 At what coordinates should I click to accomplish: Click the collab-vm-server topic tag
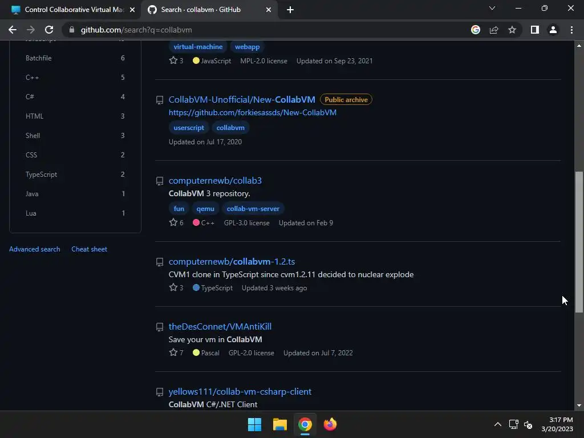[253, 209]
